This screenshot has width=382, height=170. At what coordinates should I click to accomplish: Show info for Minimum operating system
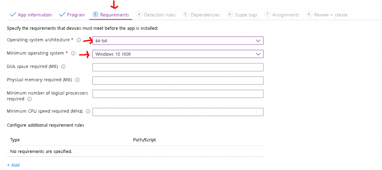(73, 53)
